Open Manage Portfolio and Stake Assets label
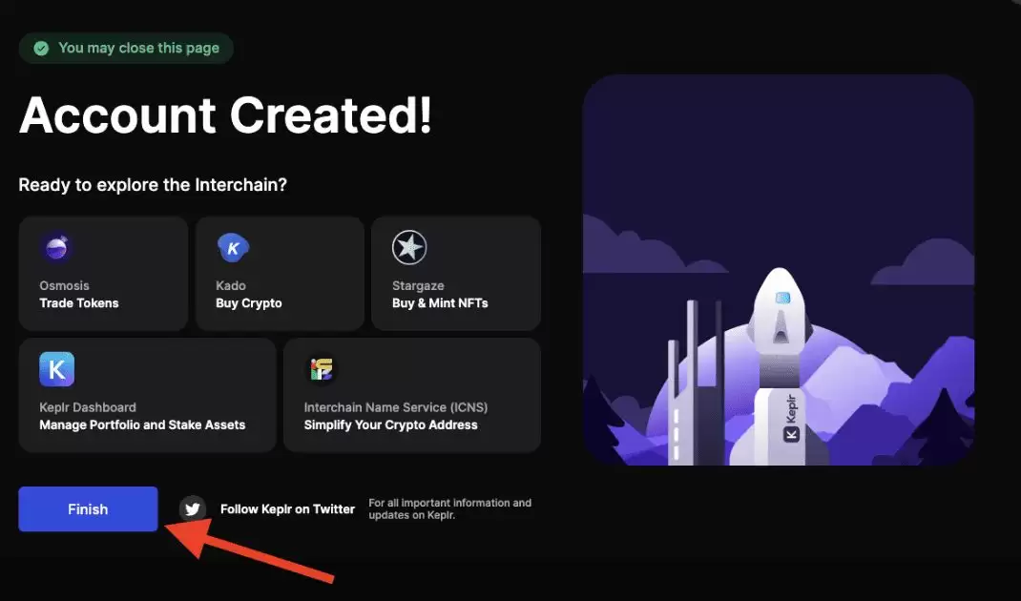This screenshot has width=1021, height=601. point(142,425)
